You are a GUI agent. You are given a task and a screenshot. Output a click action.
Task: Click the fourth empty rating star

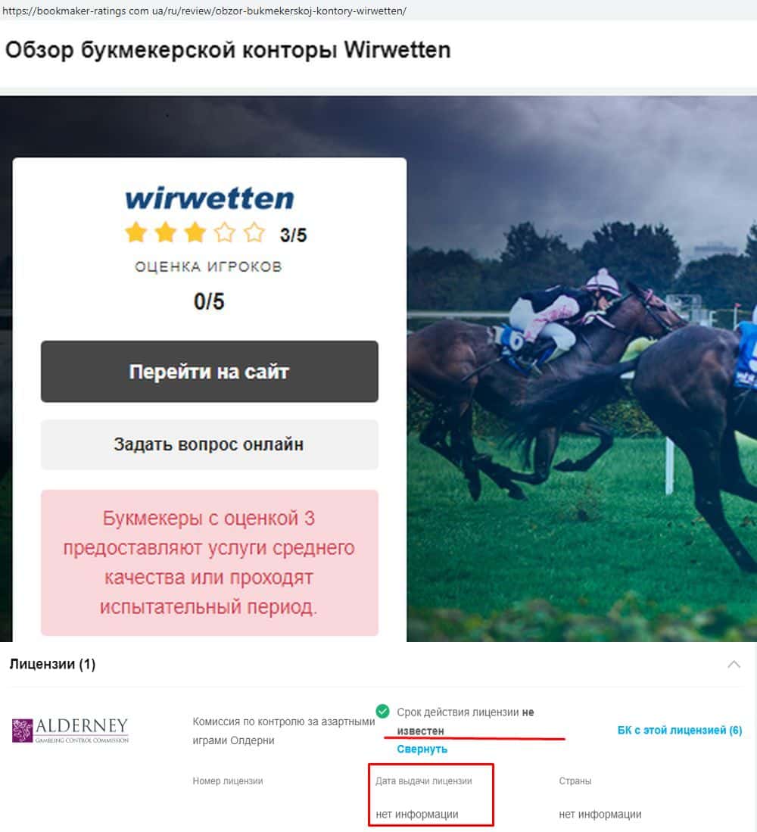[x=225, y=233]
